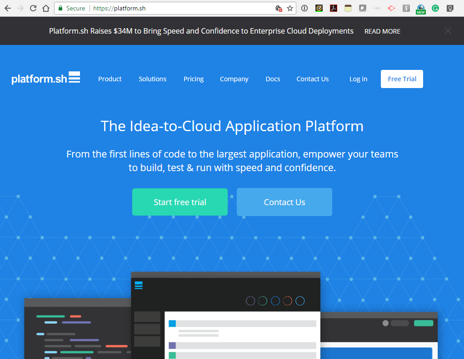The image size is (464, 359).
Task: Click the green Start free trial button
Action: pos(180,202)
